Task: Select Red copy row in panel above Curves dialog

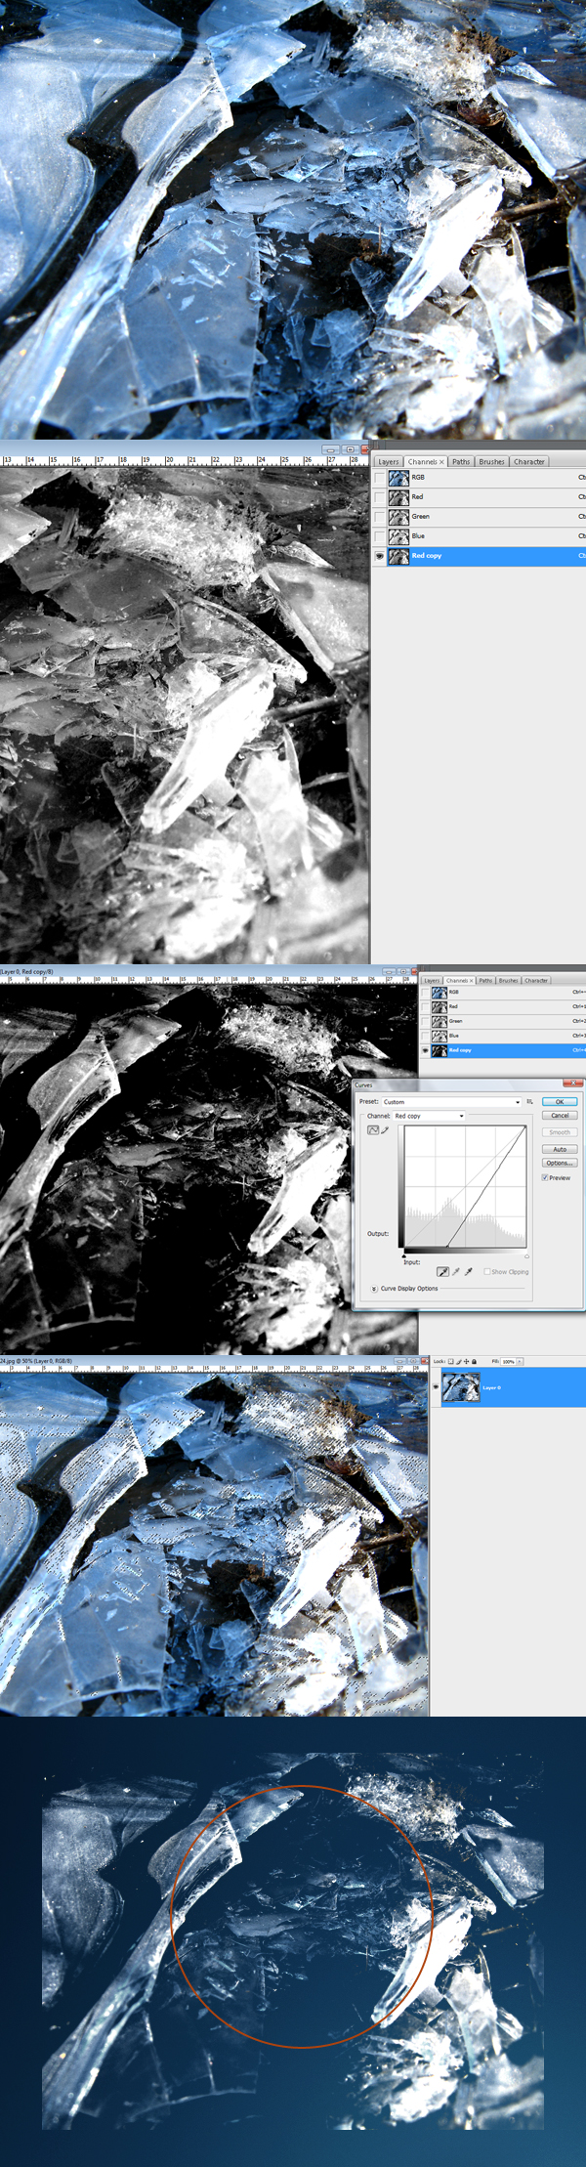Action: click(503, 1050)
